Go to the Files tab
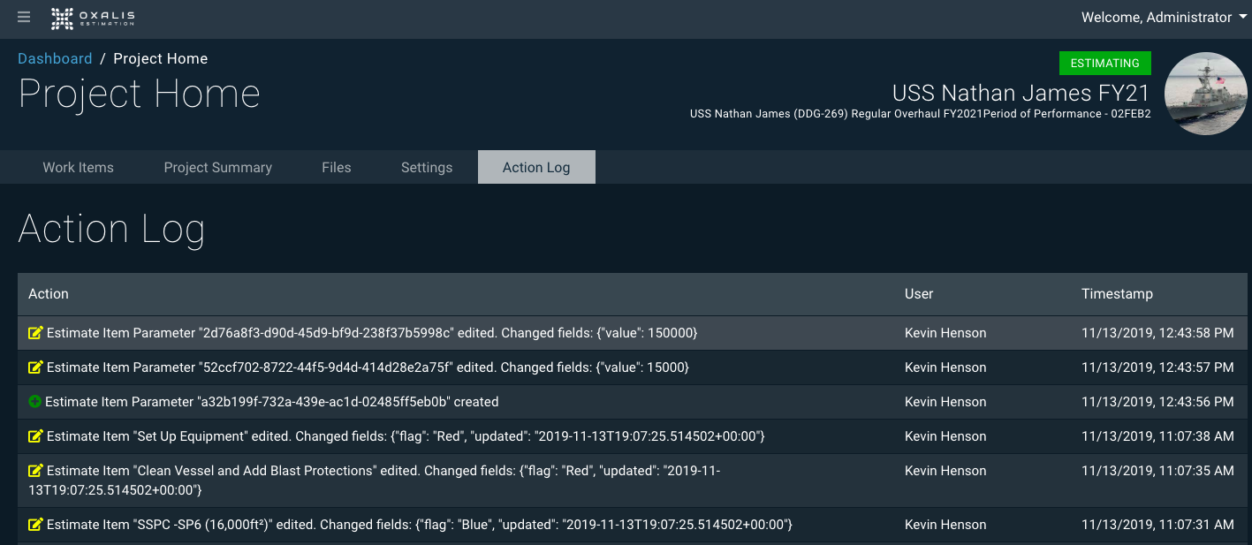Screen dimensions: 1252x545 coord(336,167)
